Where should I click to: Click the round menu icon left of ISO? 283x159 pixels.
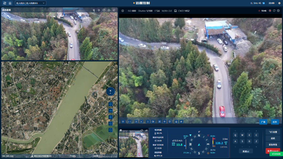click(x=123, y=11)
